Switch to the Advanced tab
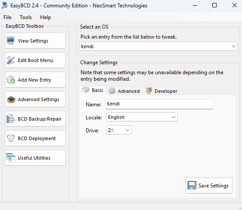 (124, 91)
